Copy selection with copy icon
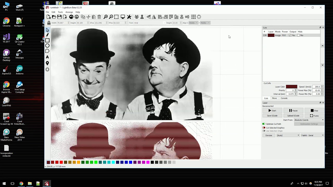The height and width of the screenshot is (187, 333). [83, 17]
